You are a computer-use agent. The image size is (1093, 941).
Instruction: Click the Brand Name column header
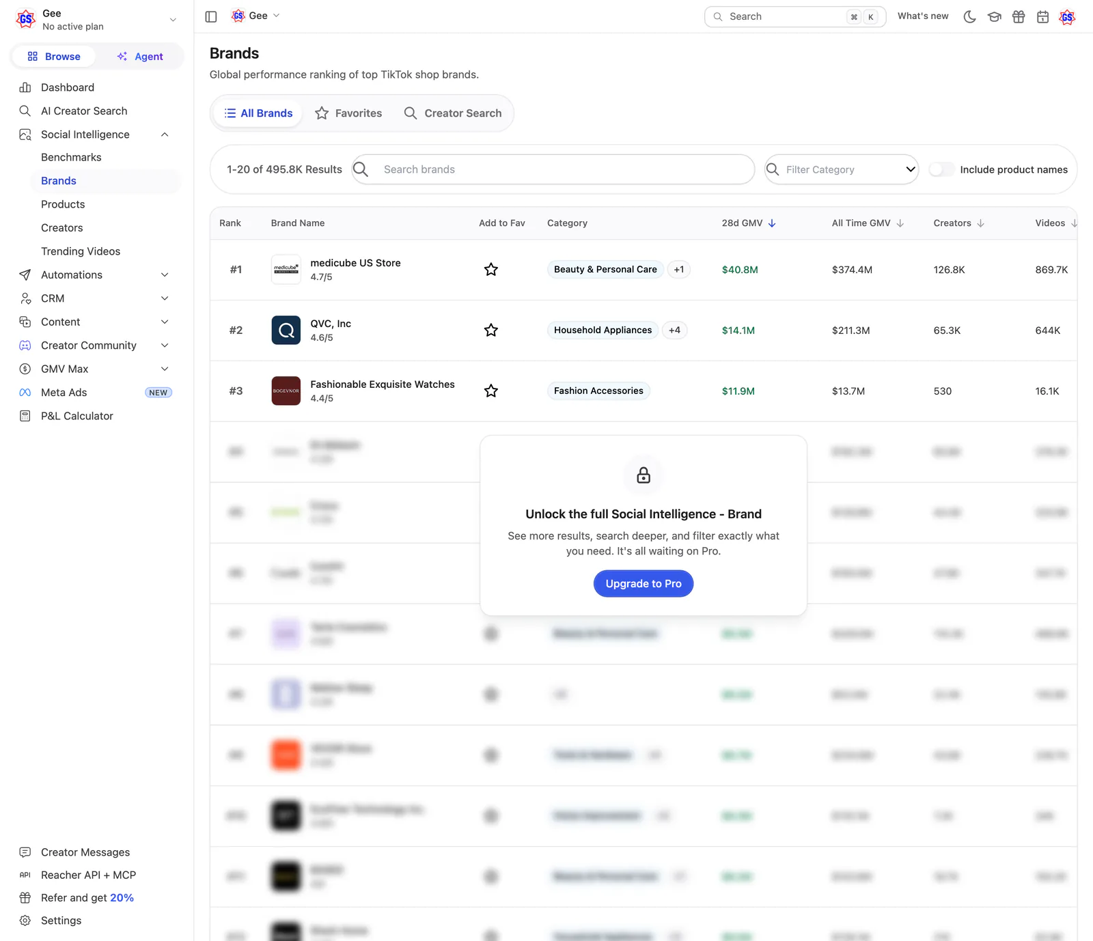(x=298, y=223)
